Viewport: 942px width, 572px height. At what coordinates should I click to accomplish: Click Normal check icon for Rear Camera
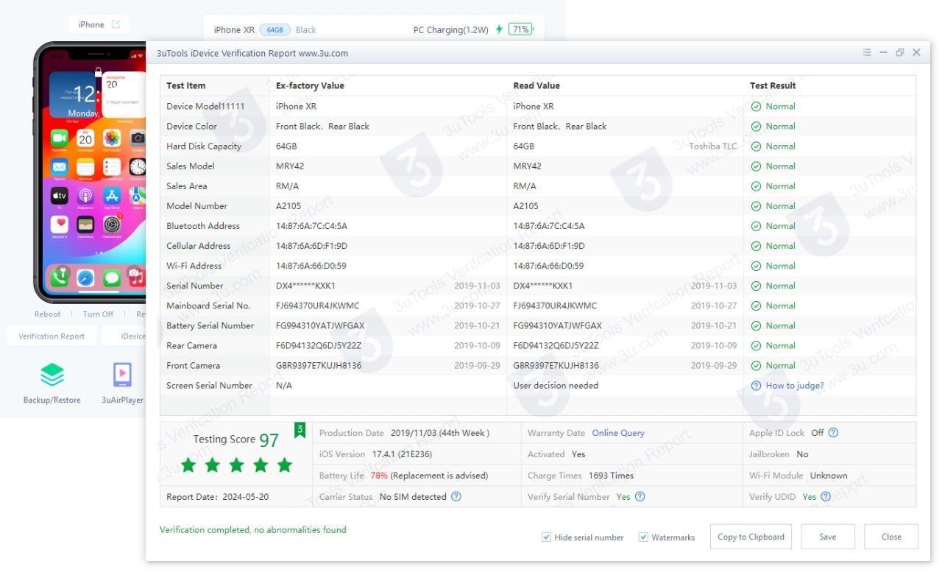[756, 346]
